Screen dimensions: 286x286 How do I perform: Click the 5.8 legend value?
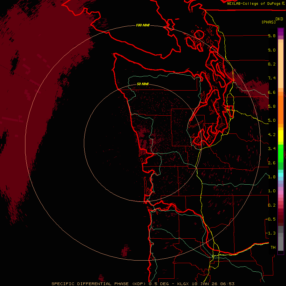(x=272, y=106)
